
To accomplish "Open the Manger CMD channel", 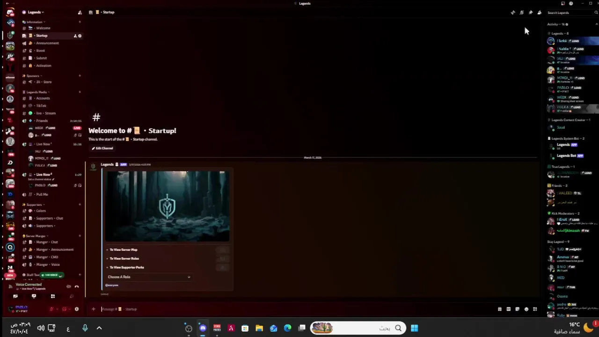I will point(51,257).
